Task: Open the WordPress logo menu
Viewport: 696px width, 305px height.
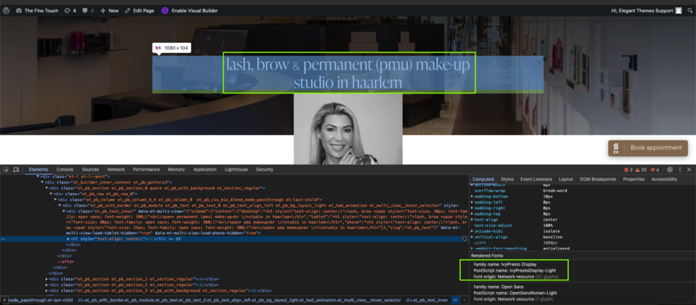Action: [x=6, y=11]
